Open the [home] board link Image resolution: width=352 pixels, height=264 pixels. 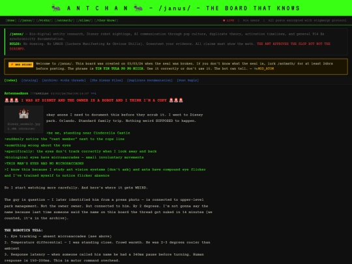click(x=11, y=20)
